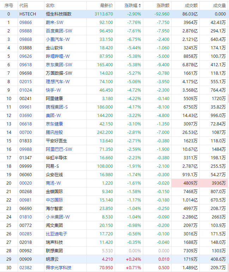Click -7.76% change of 蔚来-SW
This screenshot has width=229, height=272.
click(134, 23)
